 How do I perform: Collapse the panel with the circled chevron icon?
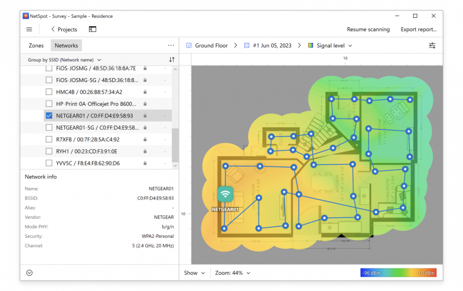[x=30, y=272]
